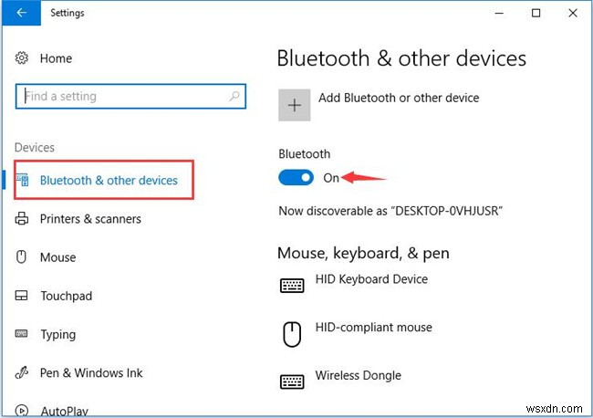Click the Touchpad sidebar icon
This screenshot has width=593, height=418.
click(x=22, y=296)
